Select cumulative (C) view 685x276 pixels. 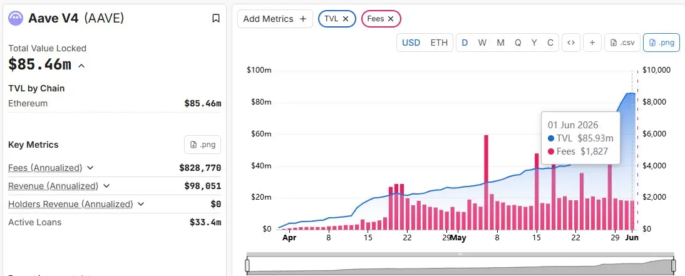click(550, 43)
